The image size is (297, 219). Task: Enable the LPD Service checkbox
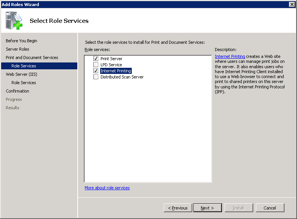coord(96,65)
